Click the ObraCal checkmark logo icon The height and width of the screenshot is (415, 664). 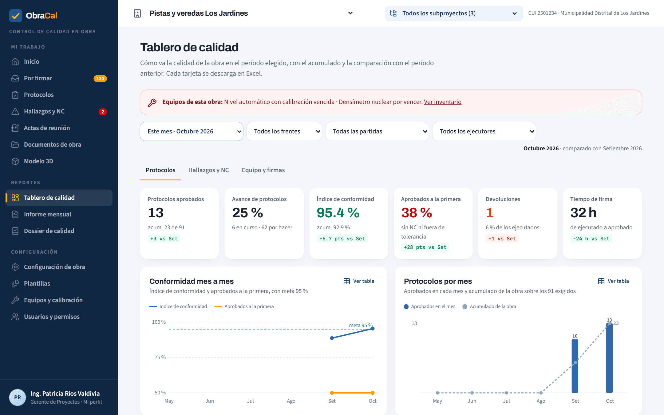click(x=16, y=16)
